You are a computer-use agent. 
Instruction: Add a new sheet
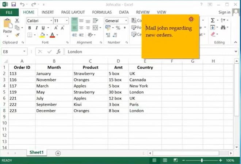(58, 153)
